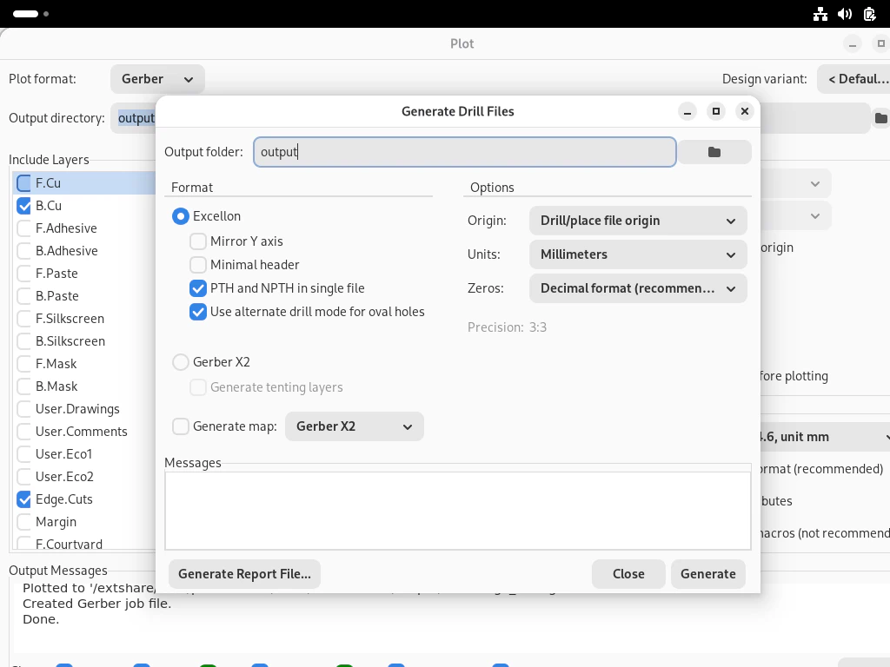Viewport: 890px width, 667px height.
Task: Open the Generate map format dropdown
Action: point(355,426)
